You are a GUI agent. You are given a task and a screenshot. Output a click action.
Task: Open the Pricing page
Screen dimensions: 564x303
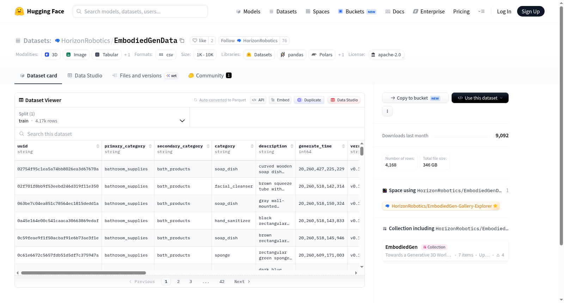(x=461, y=11)
